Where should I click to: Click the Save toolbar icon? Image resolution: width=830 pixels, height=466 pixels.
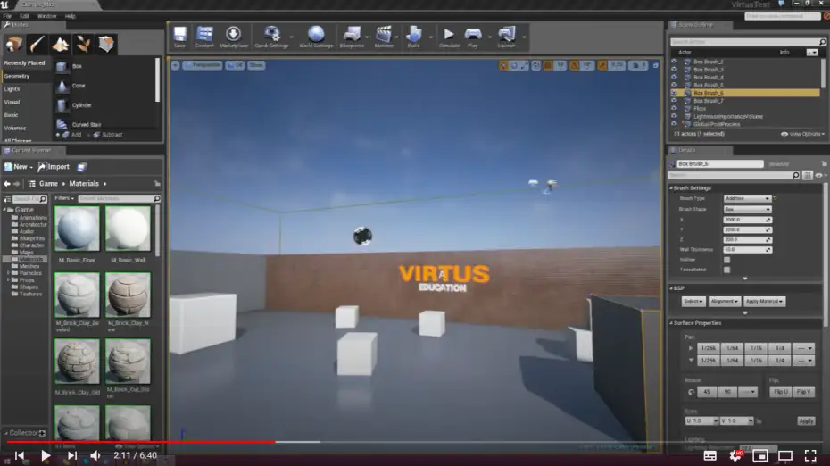[180, 37]
